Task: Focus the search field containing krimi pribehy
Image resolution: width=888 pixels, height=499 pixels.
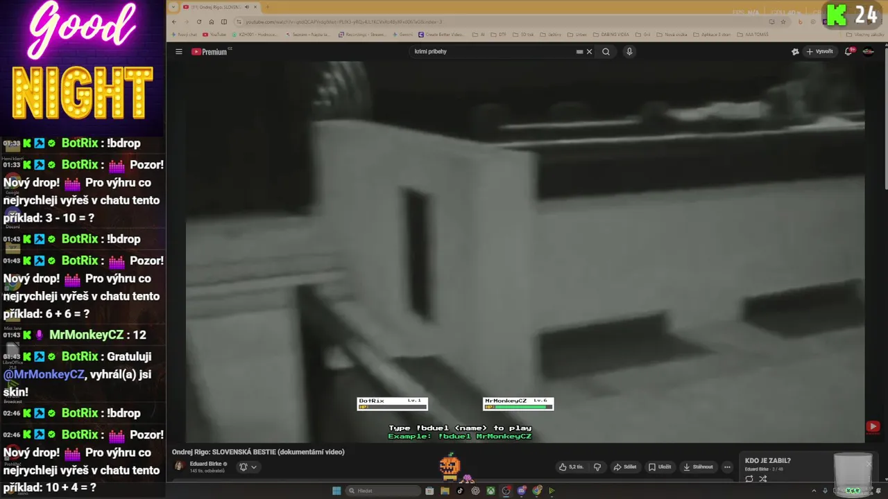Action: point(493,51)
